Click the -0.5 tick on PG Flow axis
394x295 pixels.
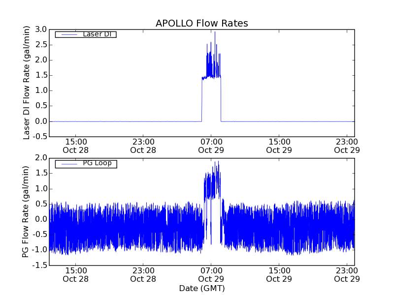pos(39,235)
